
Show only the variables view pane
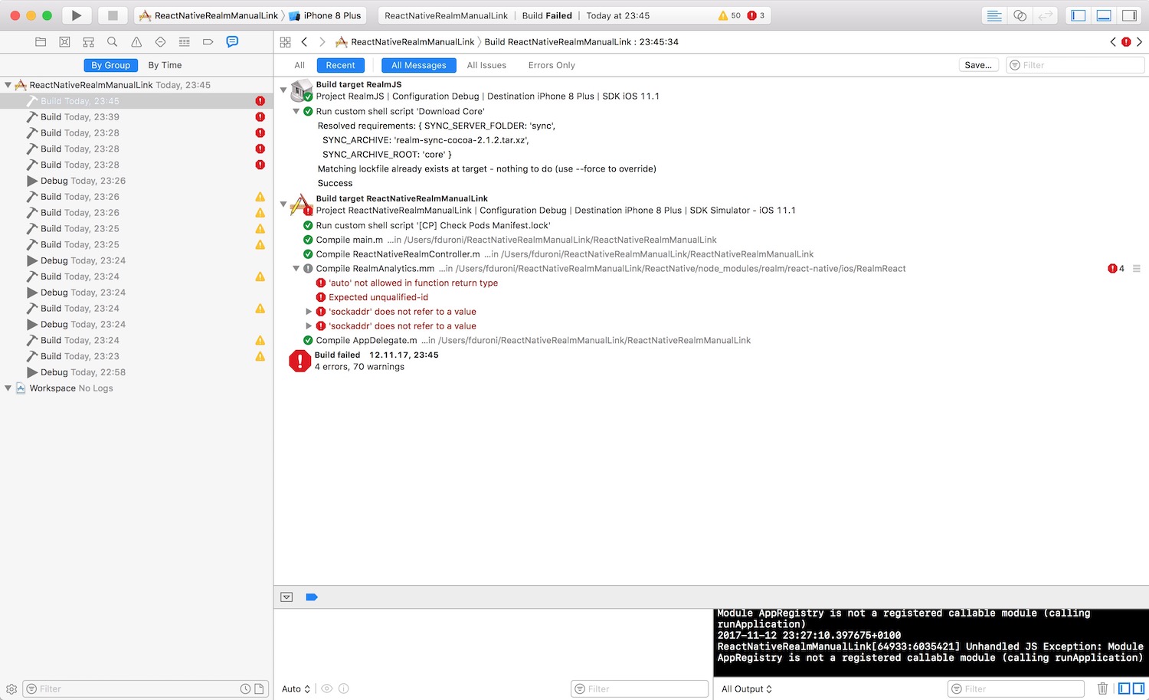[x=1124, y=689]
